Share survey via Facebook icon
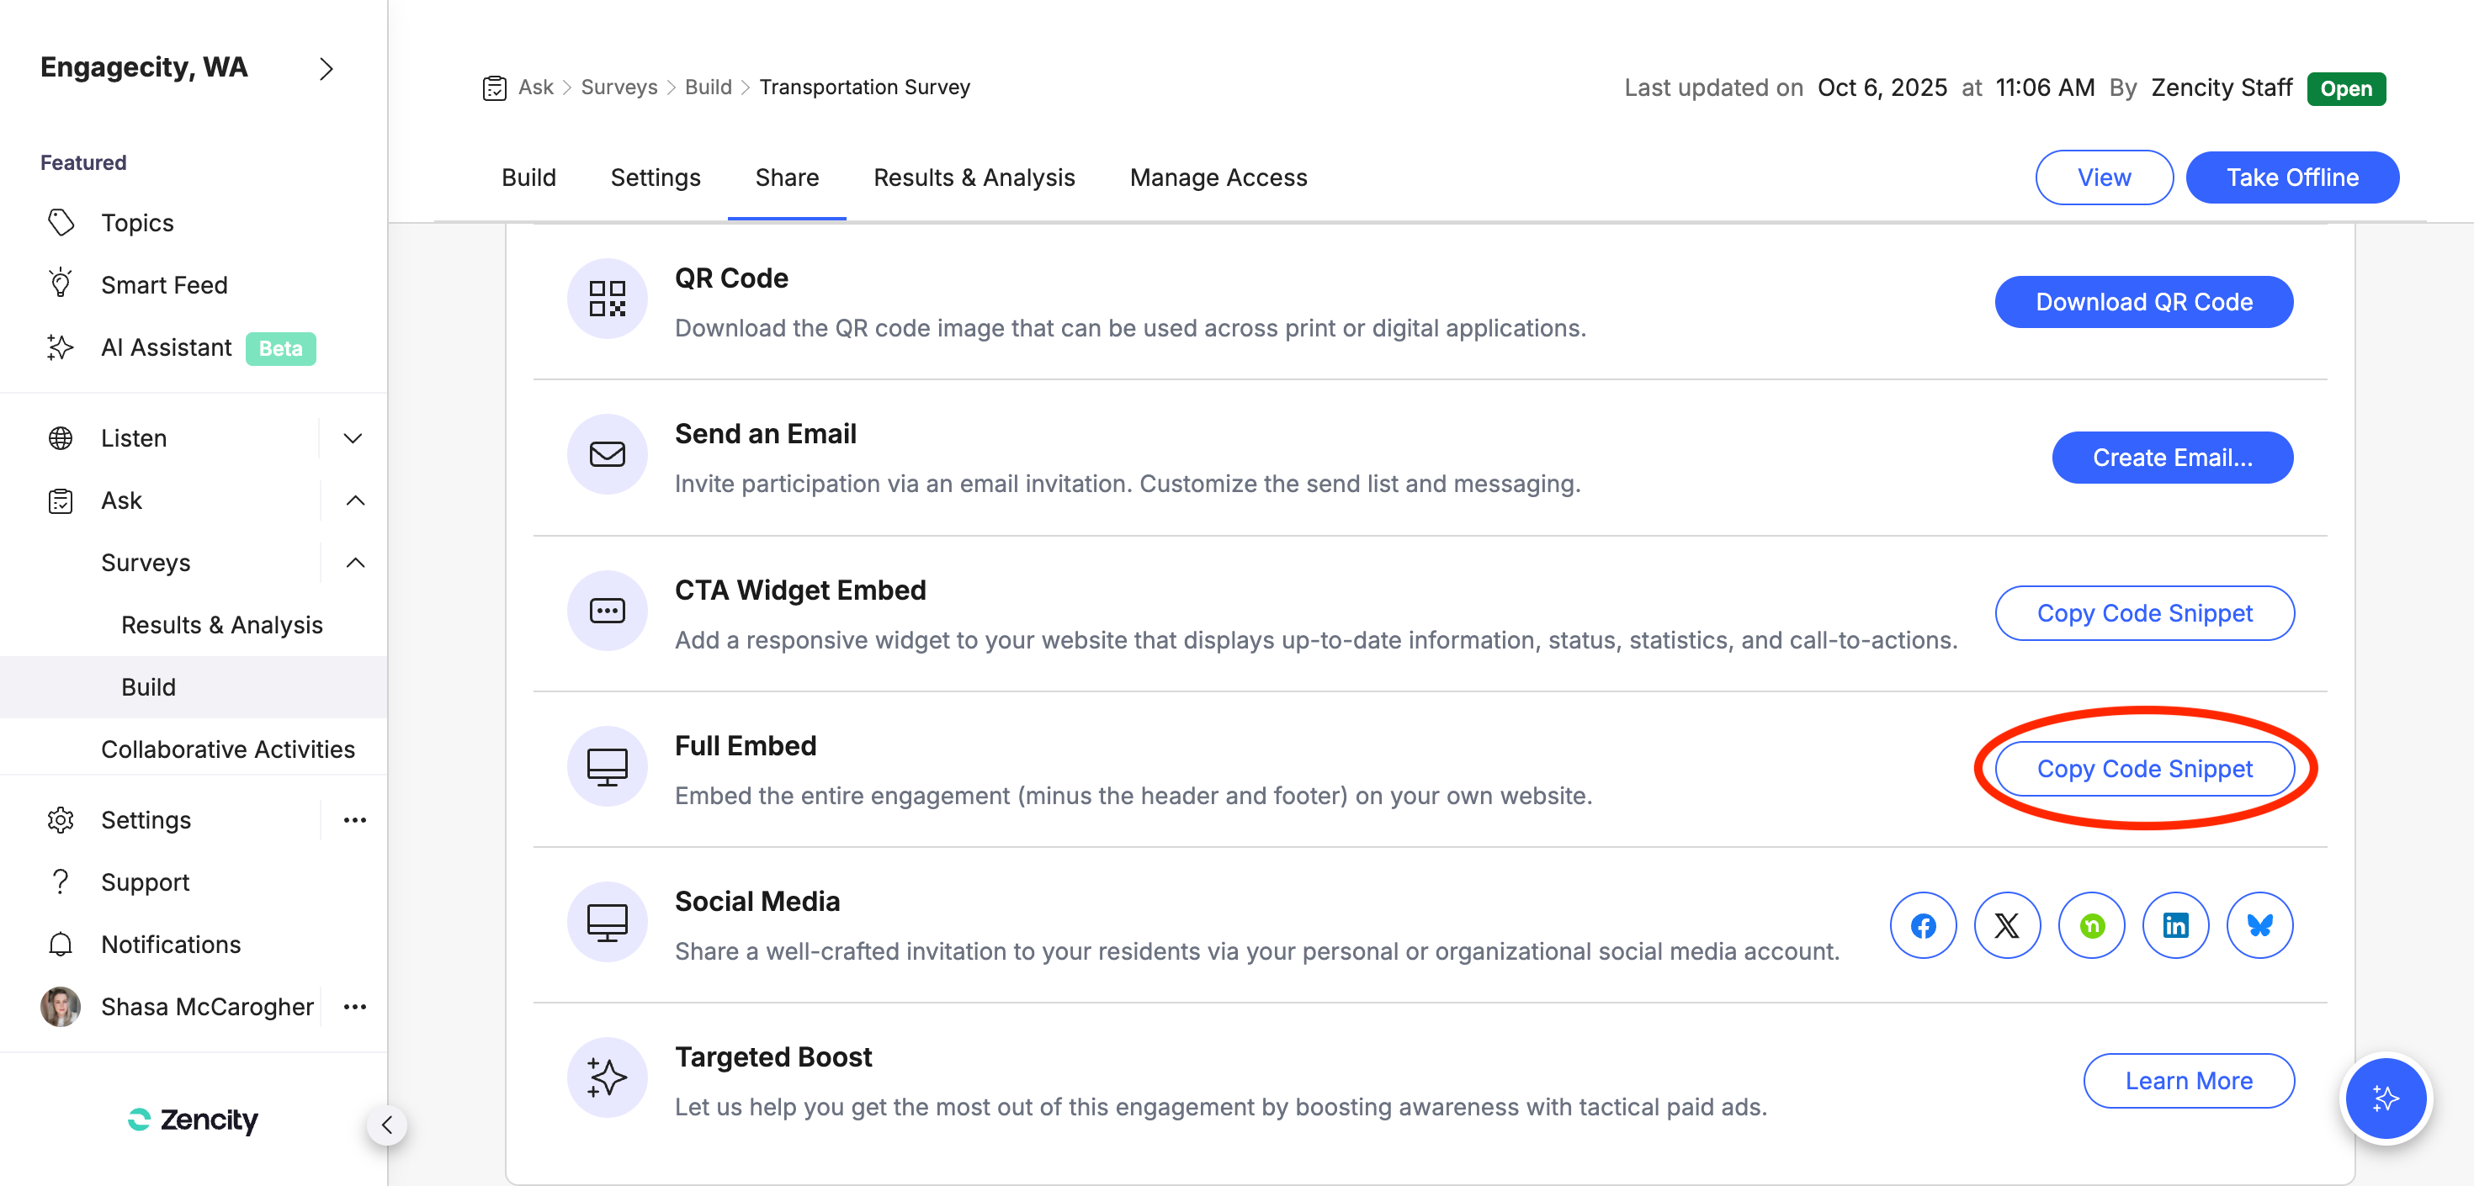2474x1186 pixels. 1923,926
